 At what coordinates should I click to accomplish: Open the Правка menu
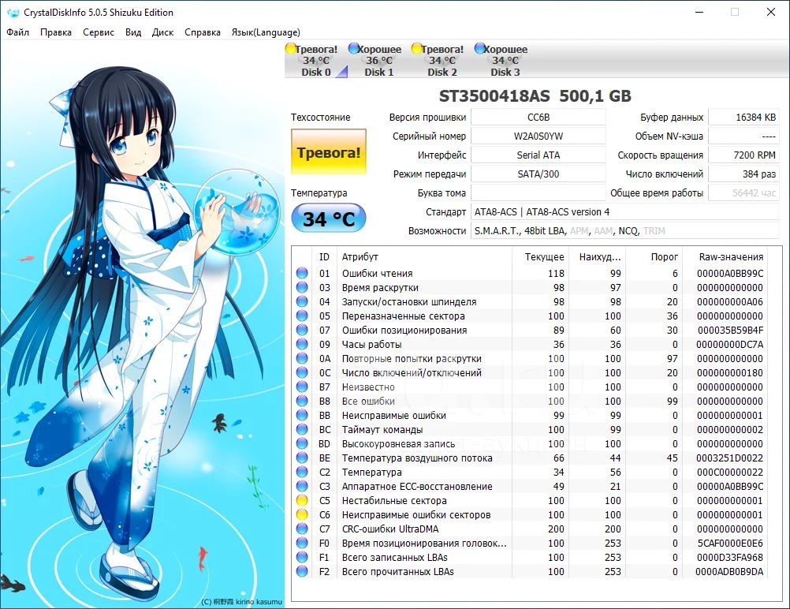(x=56, y=32)
